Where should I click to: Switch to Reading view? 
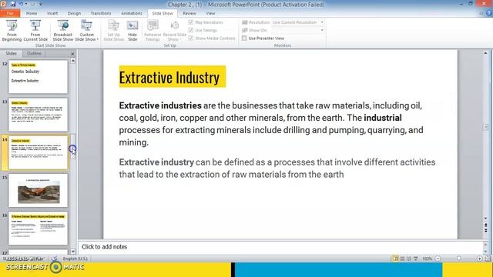(x=409, y=259)
